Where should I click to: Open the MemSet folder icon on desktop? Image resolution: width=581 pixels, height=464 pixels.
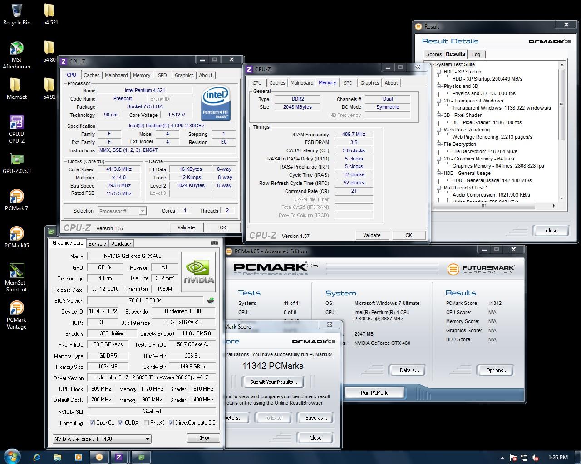coord(17,88)
